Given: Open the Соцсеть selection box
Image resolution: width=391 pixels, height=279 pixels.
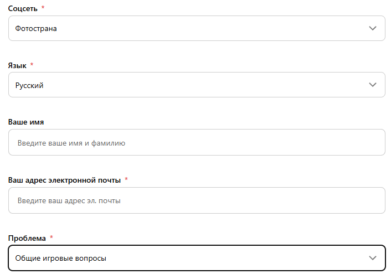Looking at the screenshot, I should (x=197, y=28).
